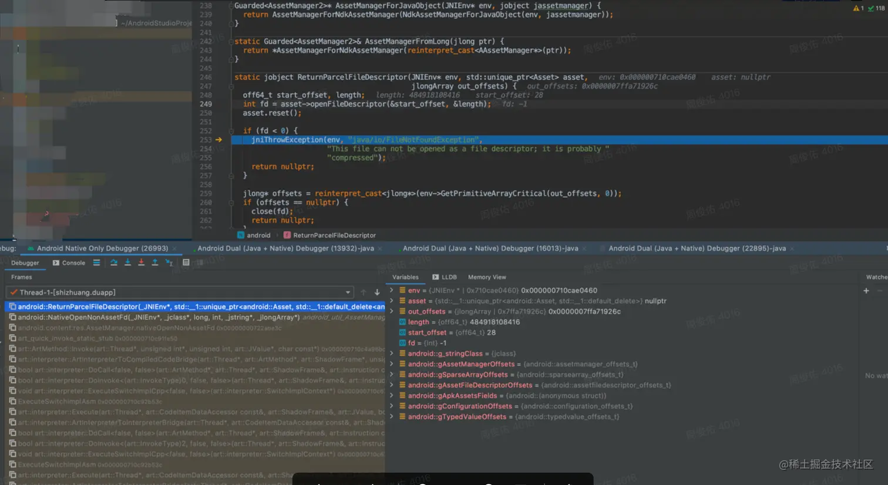Switch to the Variables tab
888x485 pixels.
click(x=405, y=277)
